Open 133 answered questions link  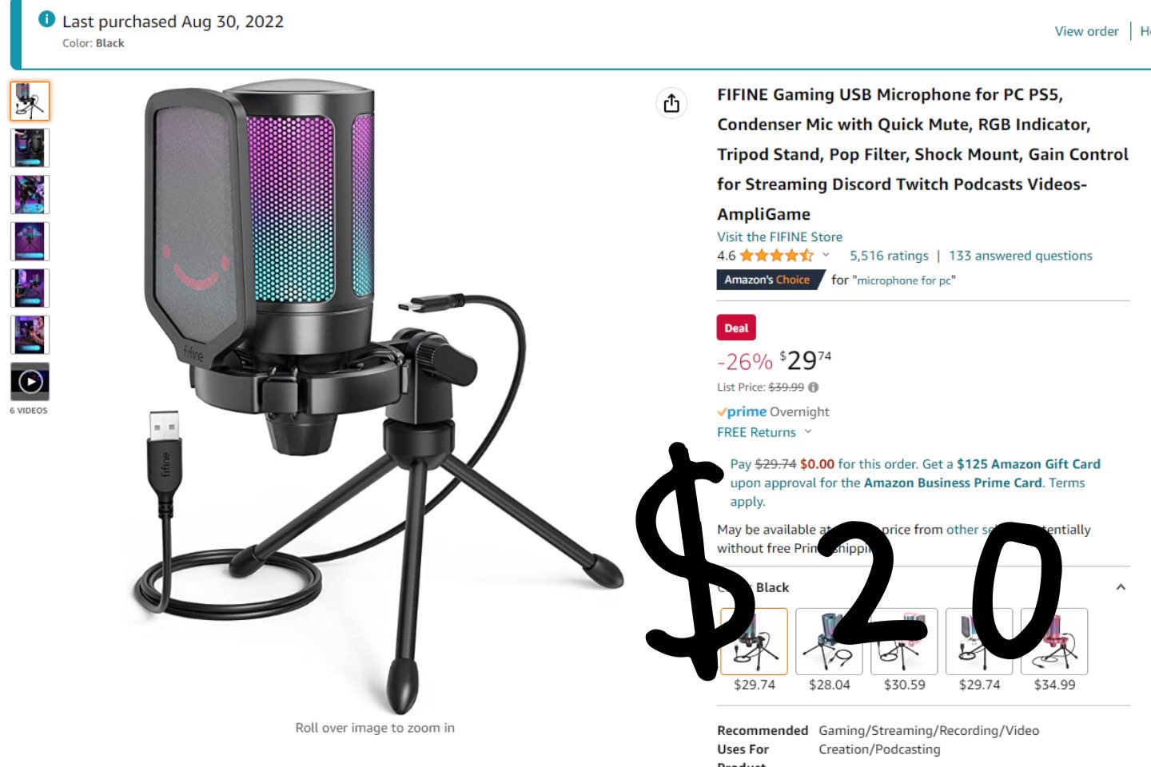click(x=1020, y=256)
